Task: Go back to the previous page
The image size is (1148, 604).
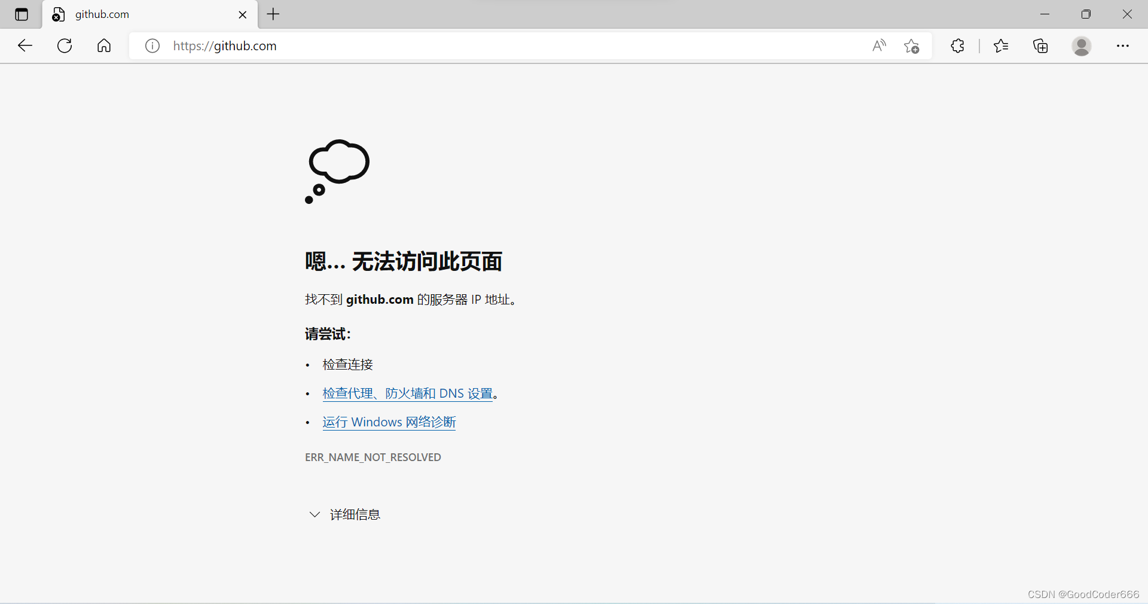Action: tap(25, 45)
